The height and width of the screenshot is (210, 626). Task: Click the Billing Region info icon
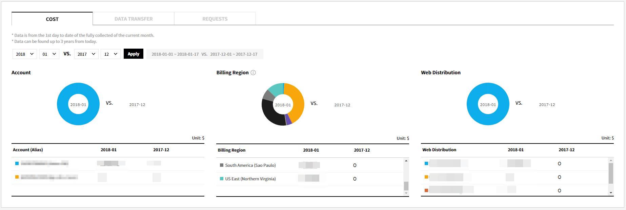(x=253, y=73)
